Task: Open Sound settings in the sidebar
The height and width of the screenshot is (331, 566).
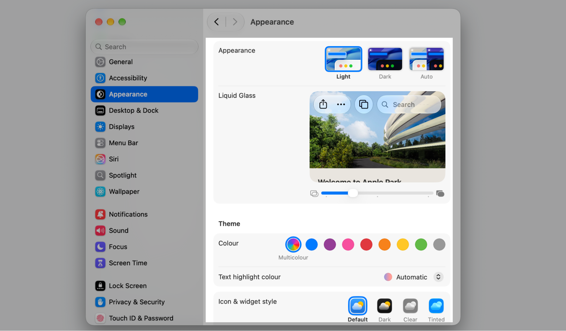Action: [144, 230]
